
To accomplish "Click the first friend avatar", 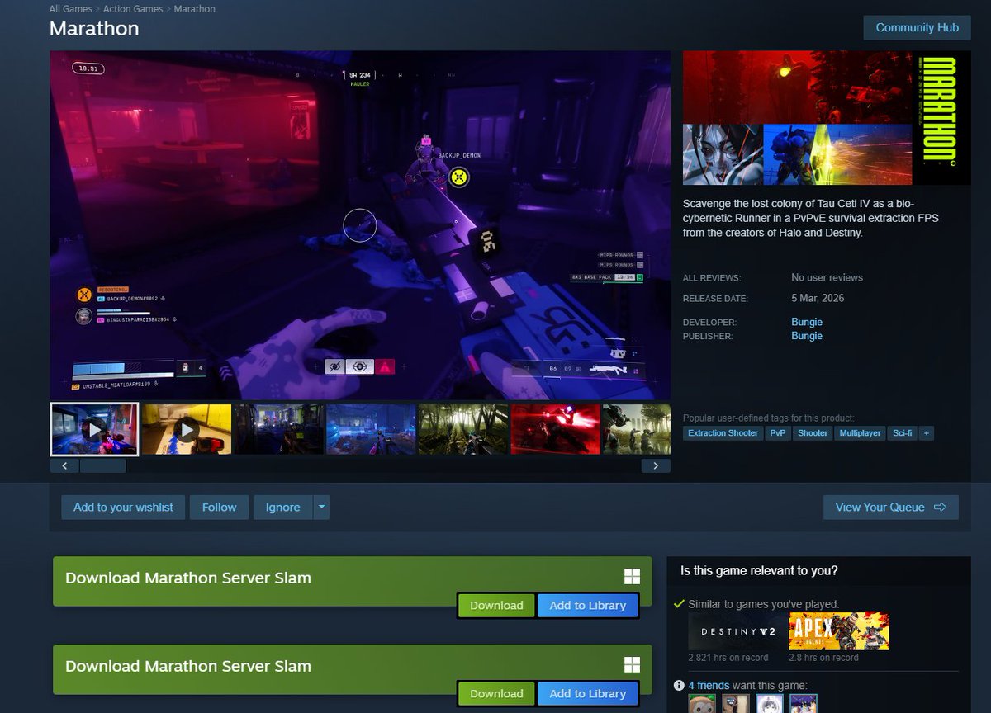I will [x=702, y=703].
